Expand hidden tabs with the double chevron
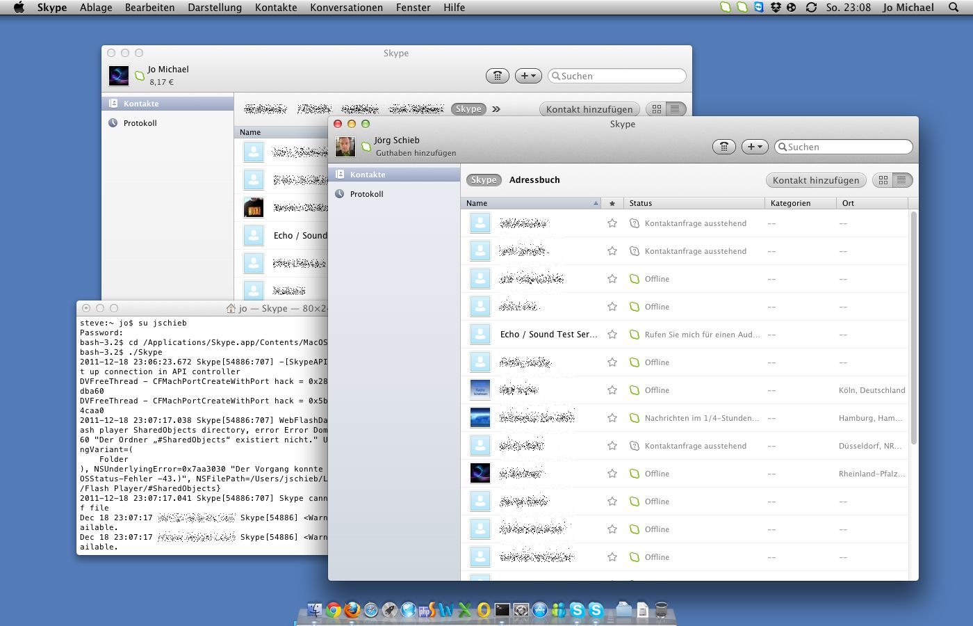 [x=496, y=109]
